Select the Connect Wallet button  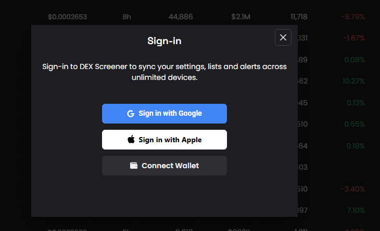[164, 166]
